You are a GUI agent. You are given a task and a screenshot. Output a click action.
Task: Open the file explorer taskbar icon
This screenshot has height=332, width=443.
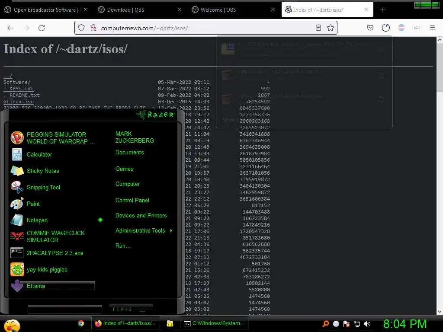170,323
